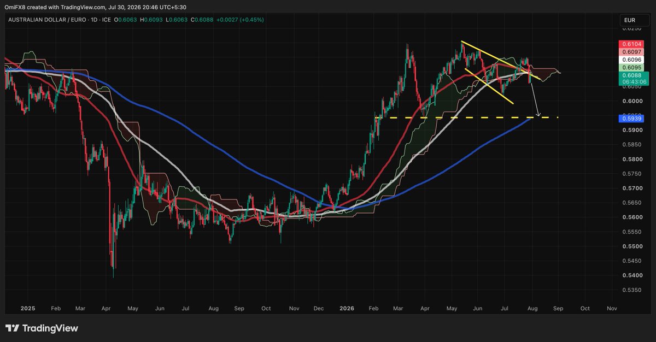The image size is (656, 342).
Task: Click the 2026 year label on time axis
Action: tap(347, 308)
